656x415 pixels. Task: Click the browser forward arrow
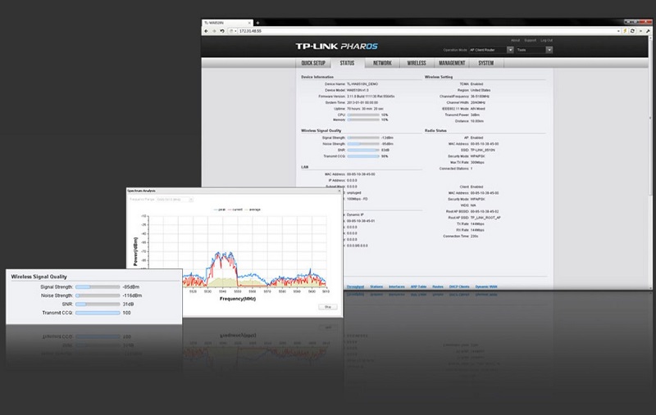(x=214, y=31)
